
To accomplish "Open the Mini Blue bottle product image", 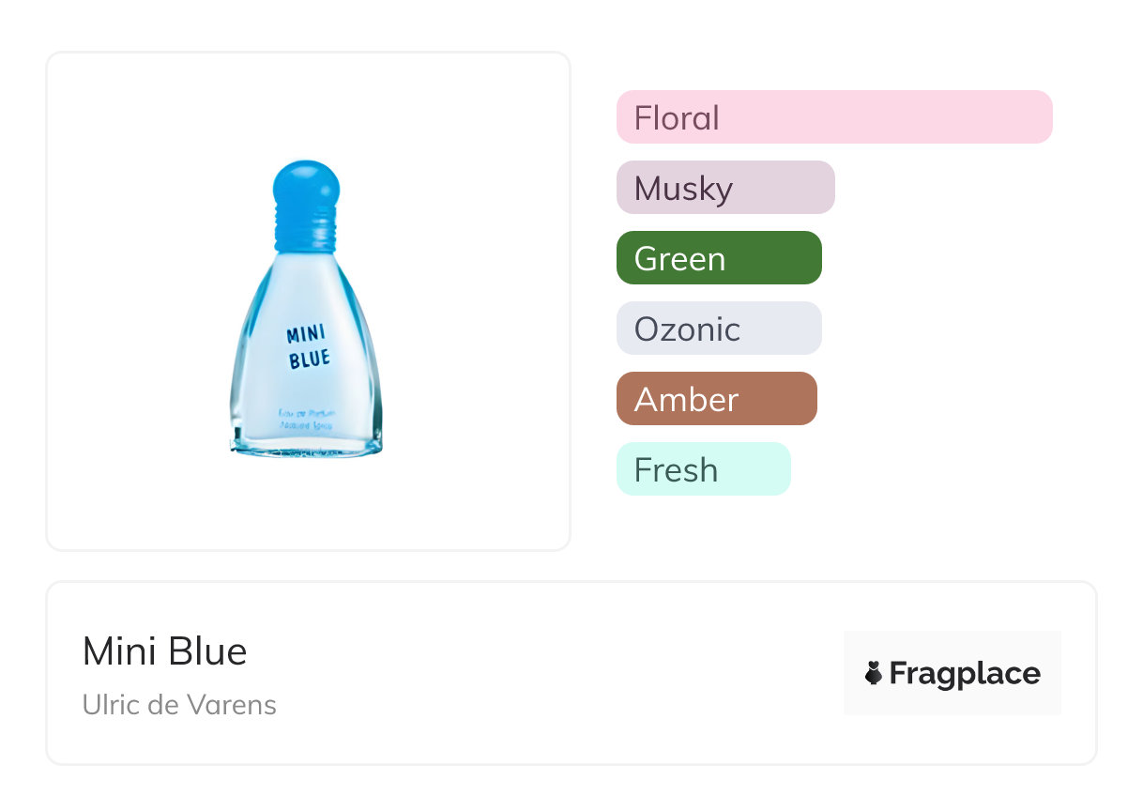I will point(308,310).
